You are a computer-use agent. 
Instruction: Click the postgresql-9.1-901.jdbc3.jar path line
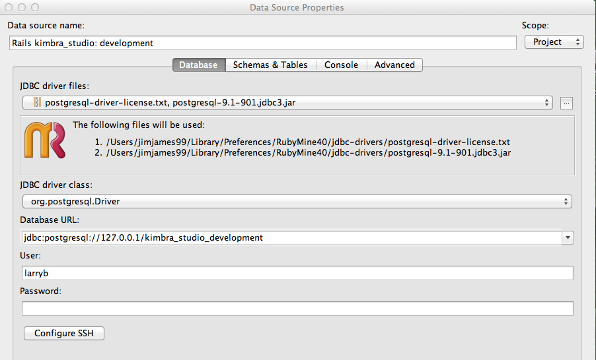(303, 152)
